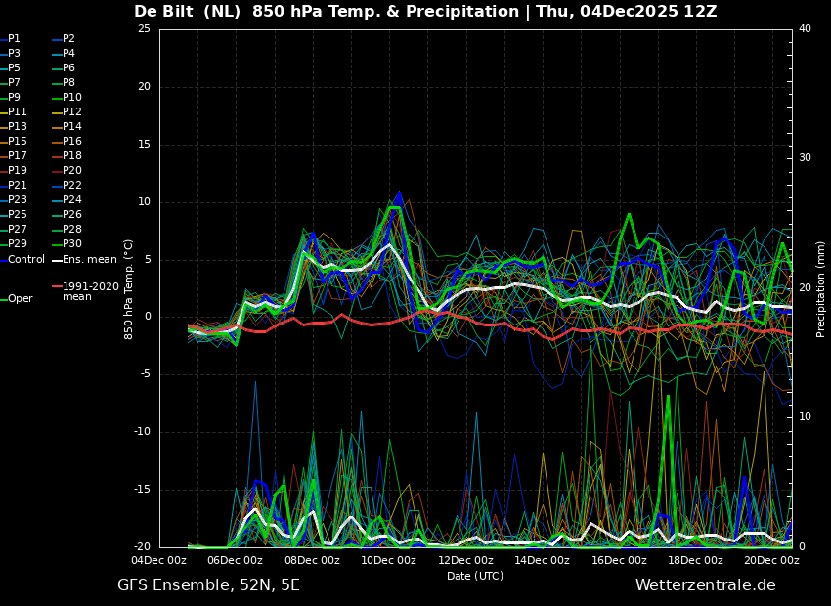Select the 08Dec 00z date tick
This screenshot has height=606, width=831.
click(313, 560)
